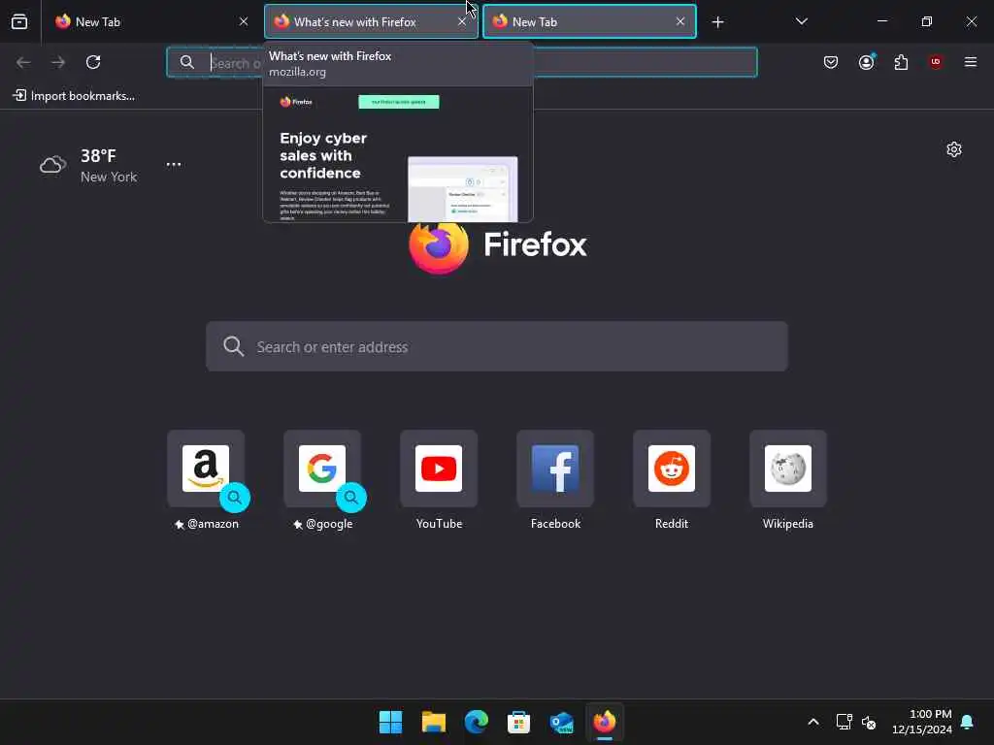
Task: Go back one page
Action: click(x=23, y=62)
